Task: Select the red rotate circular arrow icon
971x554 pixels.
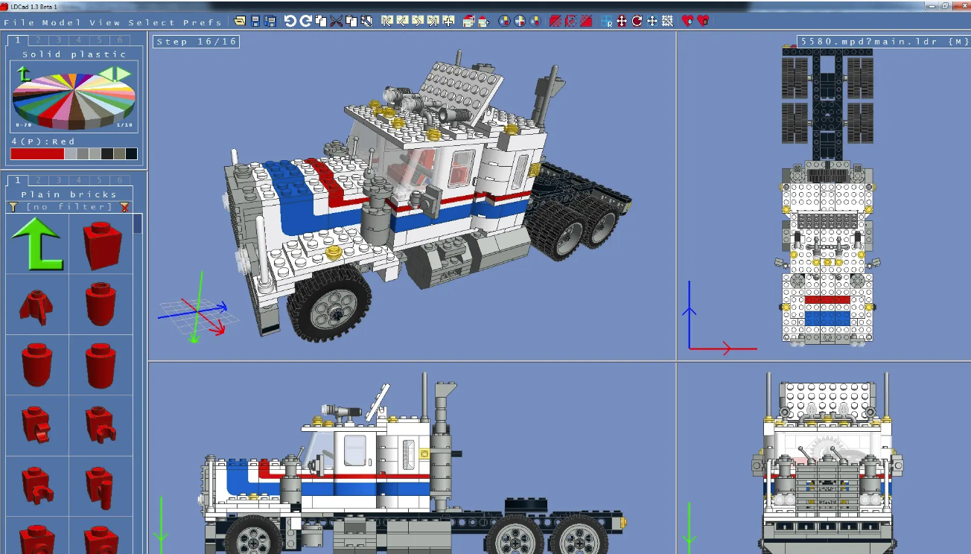Action: [637, 21]
